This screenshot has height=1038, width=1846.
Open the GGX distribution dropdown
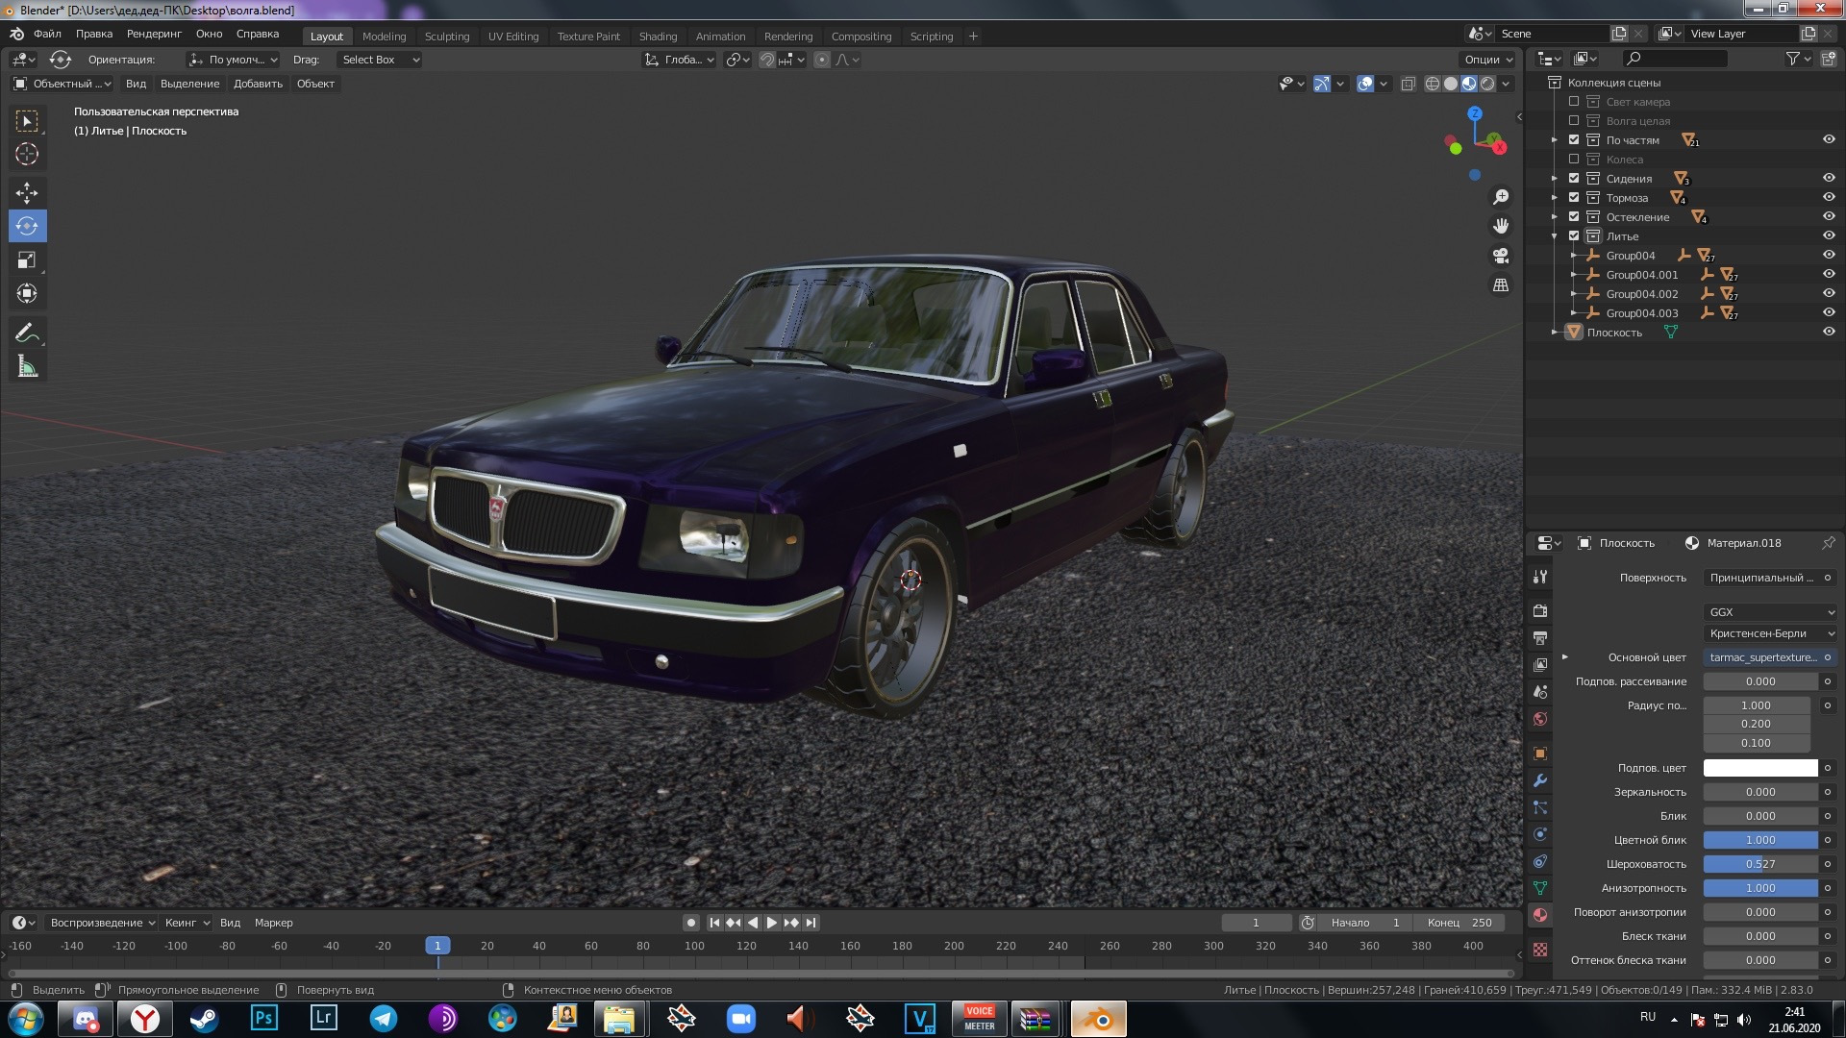tap(1771, 612)
